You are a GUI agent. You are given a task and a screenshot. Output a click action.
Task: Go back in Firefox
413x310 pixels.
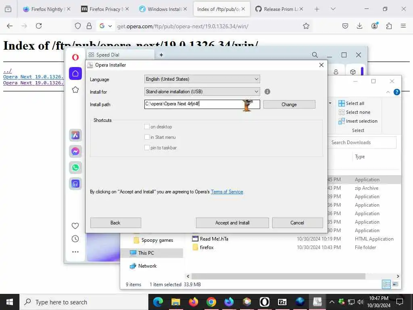(x=10, y=26)
